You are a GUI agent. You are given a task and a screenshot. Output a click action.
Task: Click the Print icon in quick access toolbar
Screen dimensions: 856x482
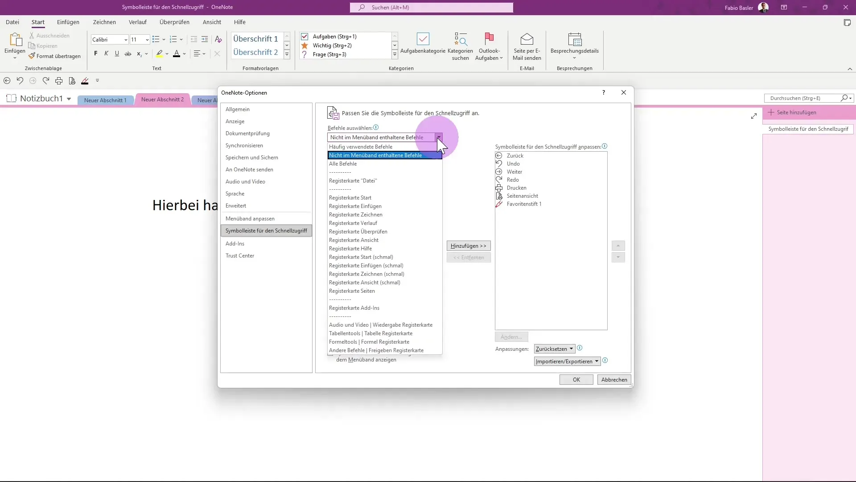[x=59, y=81]
